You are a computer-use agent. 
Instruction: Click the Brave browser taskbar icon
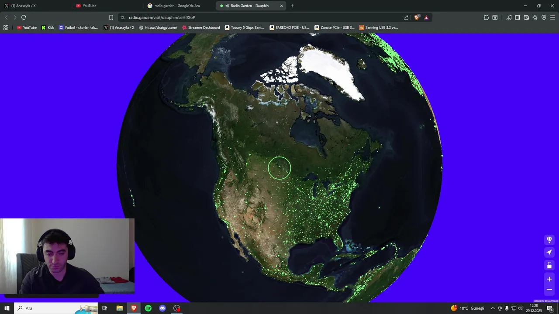point(134,308)
